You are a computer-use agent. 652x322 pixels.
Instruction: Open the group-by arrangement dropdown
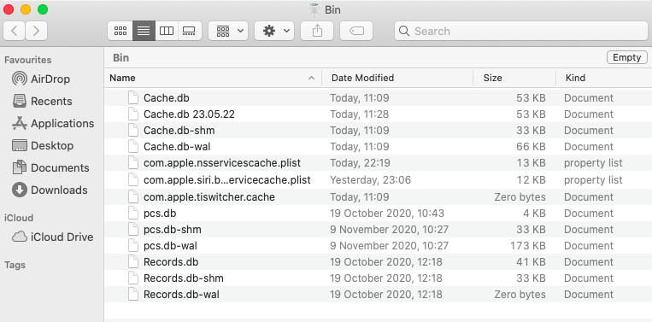228,31
